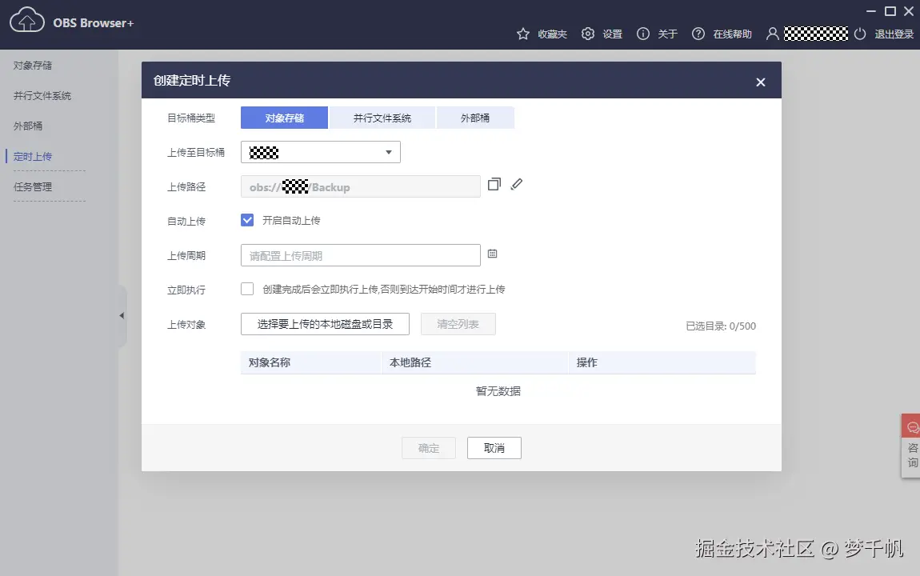
Task: Maximize the OBS Browser+ window
Action: point(890,11)
